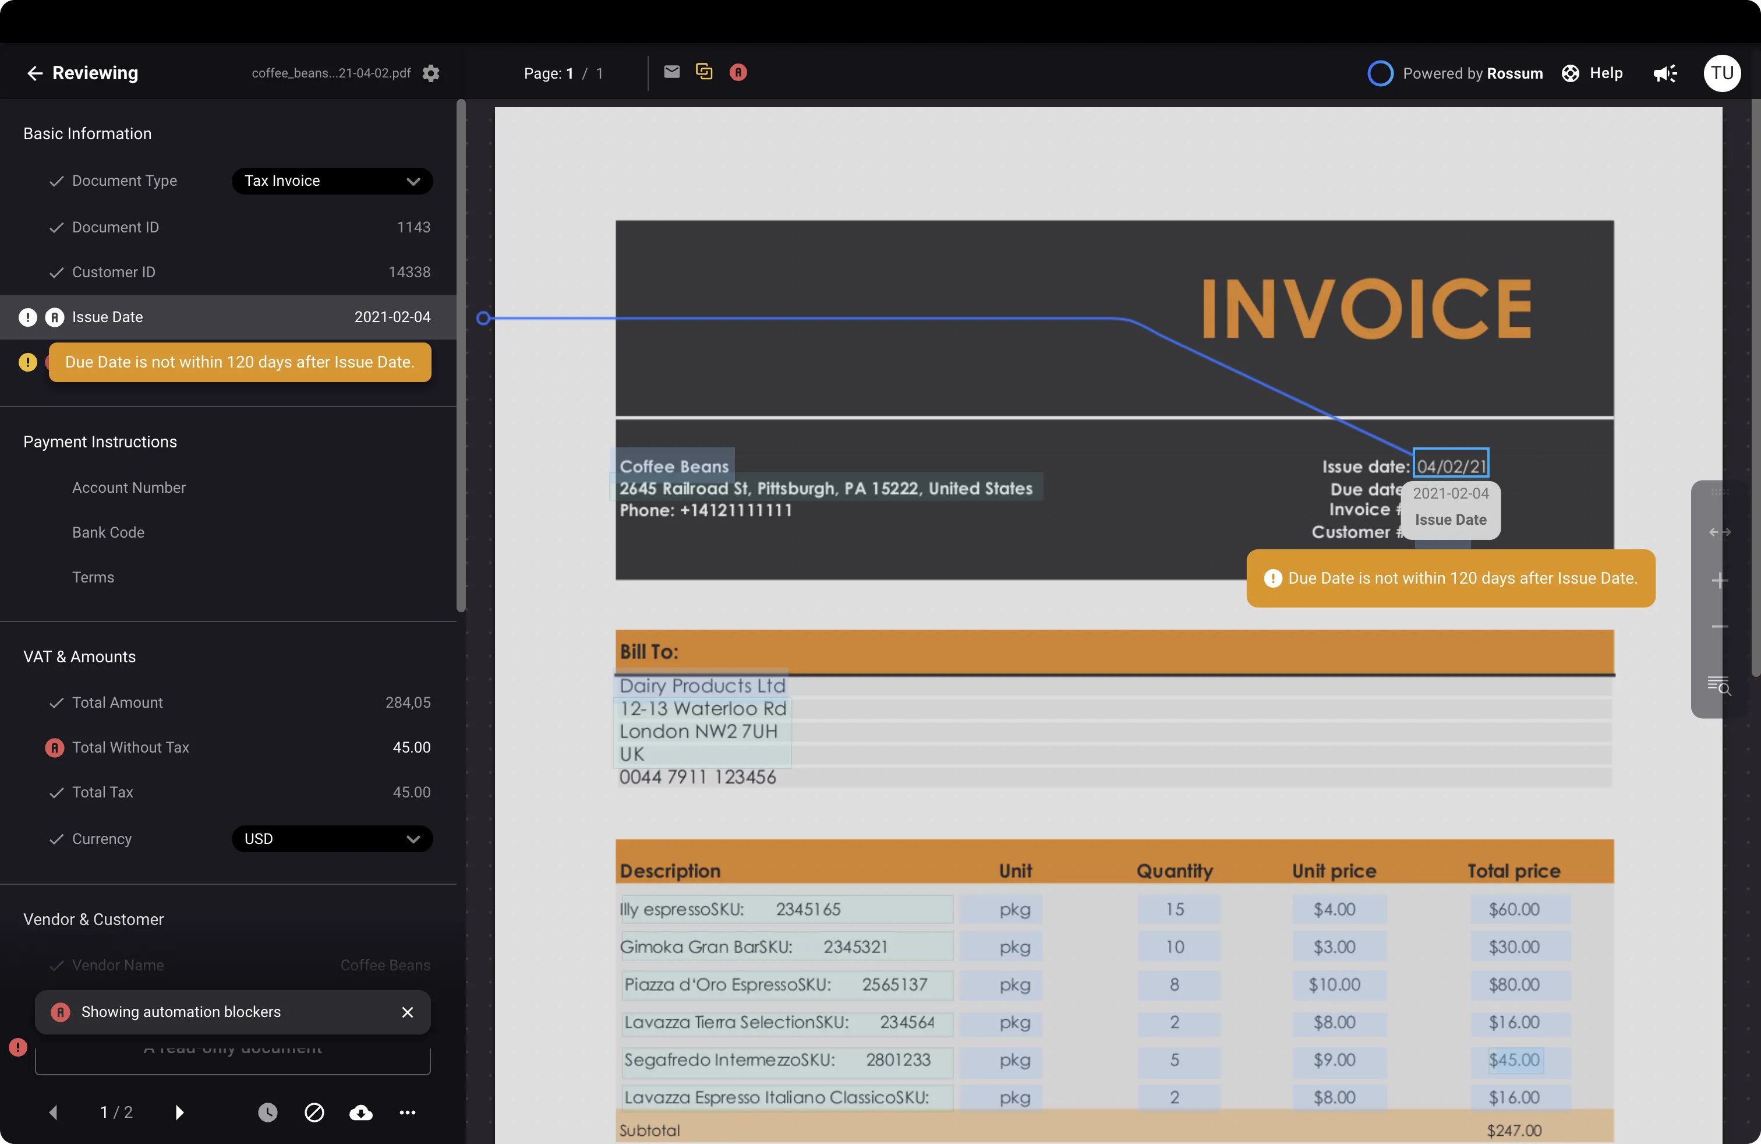The width and height of the screenshot is (1761, 1144).
Task: Go to previous document arrow
Action: point(53,1112)
